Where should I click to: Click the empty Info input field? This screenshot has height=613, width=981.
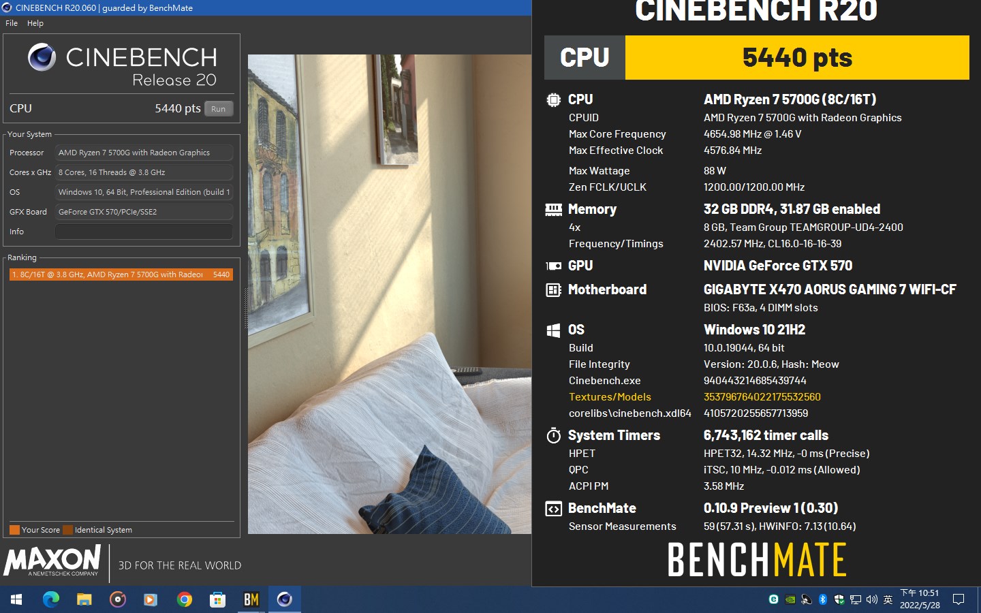(x=144, y=232)
